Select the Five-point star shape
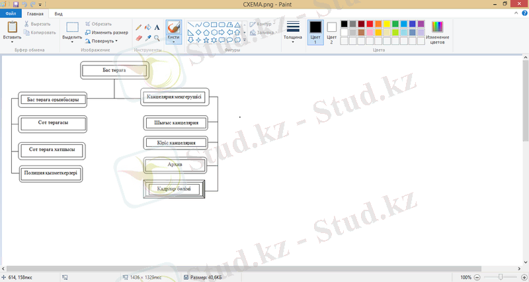 [206, 40]
